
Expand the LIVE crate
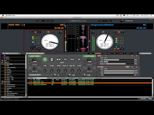(2, 61)
